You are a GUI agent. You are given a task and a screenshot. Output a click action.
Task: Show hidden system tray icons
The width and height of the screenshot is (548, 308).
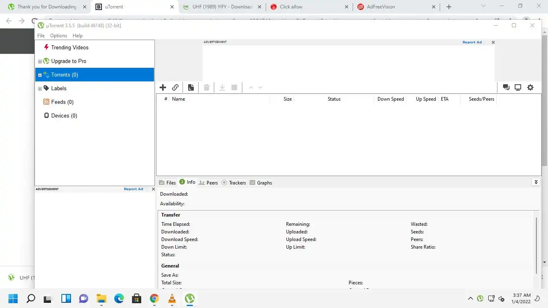coord(470,298)
